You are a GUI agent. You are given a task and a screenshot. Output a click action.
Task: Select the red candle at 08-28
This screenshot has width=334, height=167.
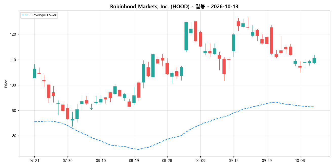[x=167, y=69]
